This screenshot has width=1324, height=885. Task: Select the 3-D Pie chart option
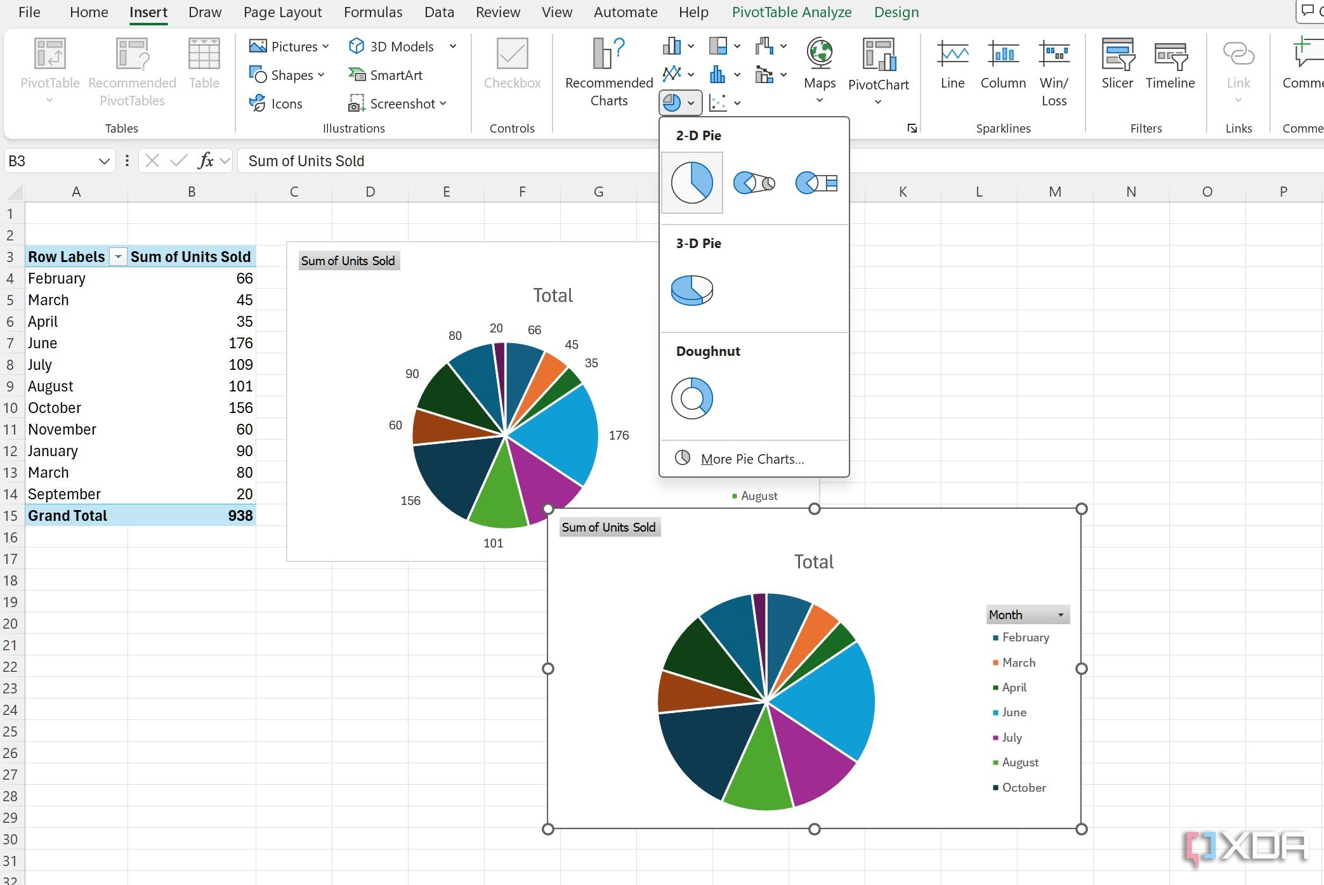[691, 289]
